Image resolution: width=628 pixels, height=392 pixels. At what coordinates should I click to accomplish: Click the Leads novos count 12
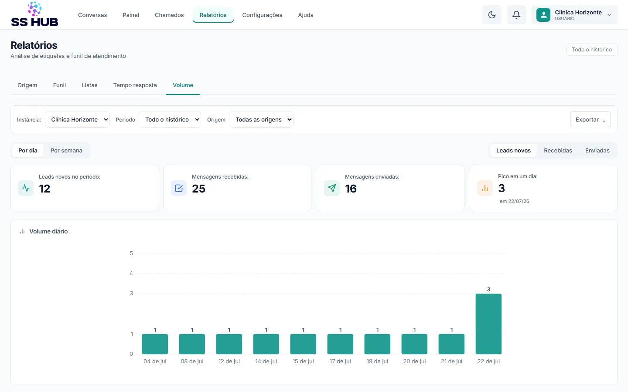pos(44,189)
